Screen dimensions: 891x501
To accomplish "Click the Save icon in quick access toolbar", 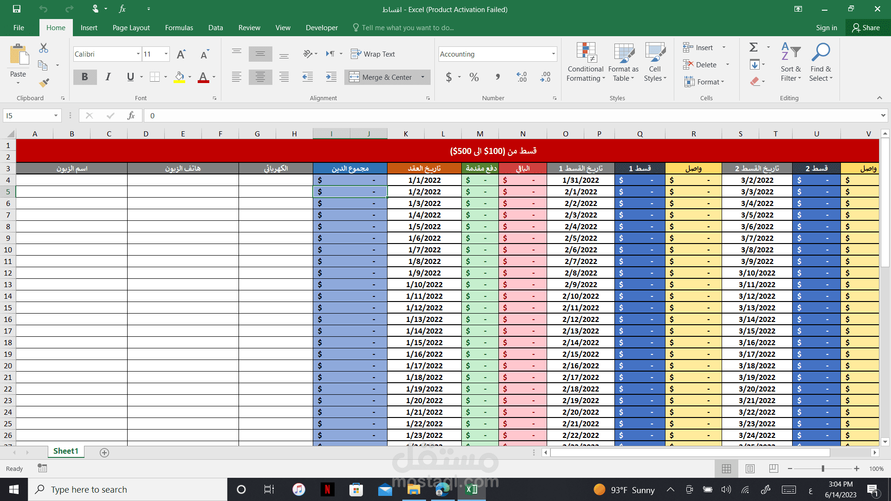I will coord(17,9).
